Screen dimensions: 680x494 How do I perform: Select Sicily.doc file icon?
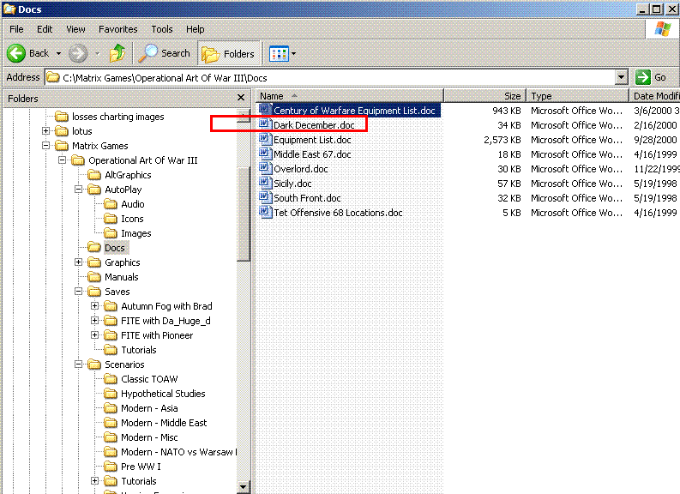(x=265, y=183)
